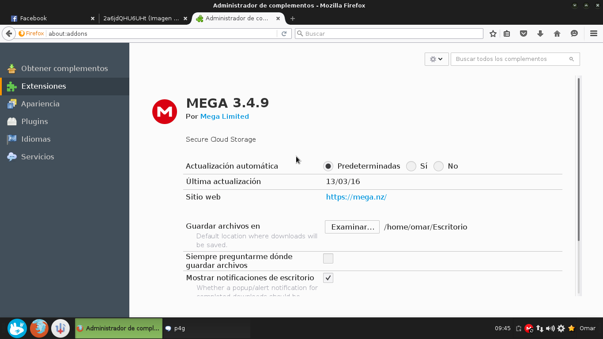
Task: Open a new tab with the plus button
Action: [293, 19]
